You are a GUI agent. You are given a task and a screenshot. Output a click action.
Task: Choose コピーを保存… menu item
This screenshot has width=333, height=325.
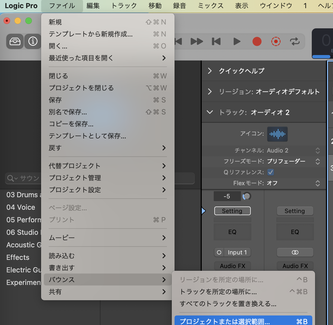[x=108, y=124]
